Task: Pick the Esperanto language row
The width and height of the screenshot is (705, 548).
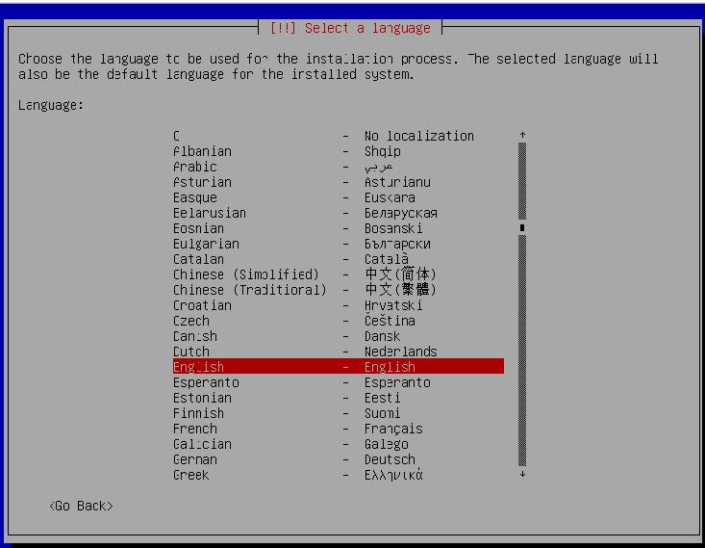Action: (x=339, y=382)
